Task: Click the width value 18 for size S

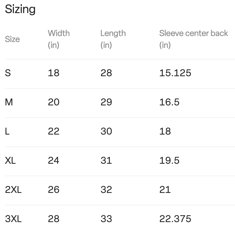Action: [x=54, y=73]
